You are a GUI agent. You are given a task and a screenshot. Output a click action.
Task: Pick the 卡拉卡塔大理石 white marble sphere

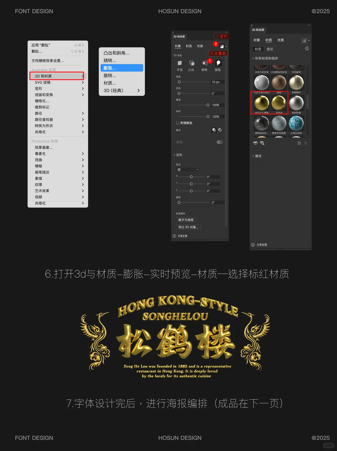point(261,82)
